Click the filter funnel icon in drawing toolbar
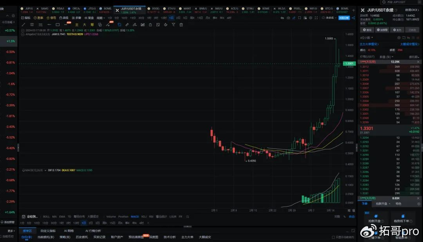Screen dimensions: 423x242 pyautogui.click(x=174, y=25)
